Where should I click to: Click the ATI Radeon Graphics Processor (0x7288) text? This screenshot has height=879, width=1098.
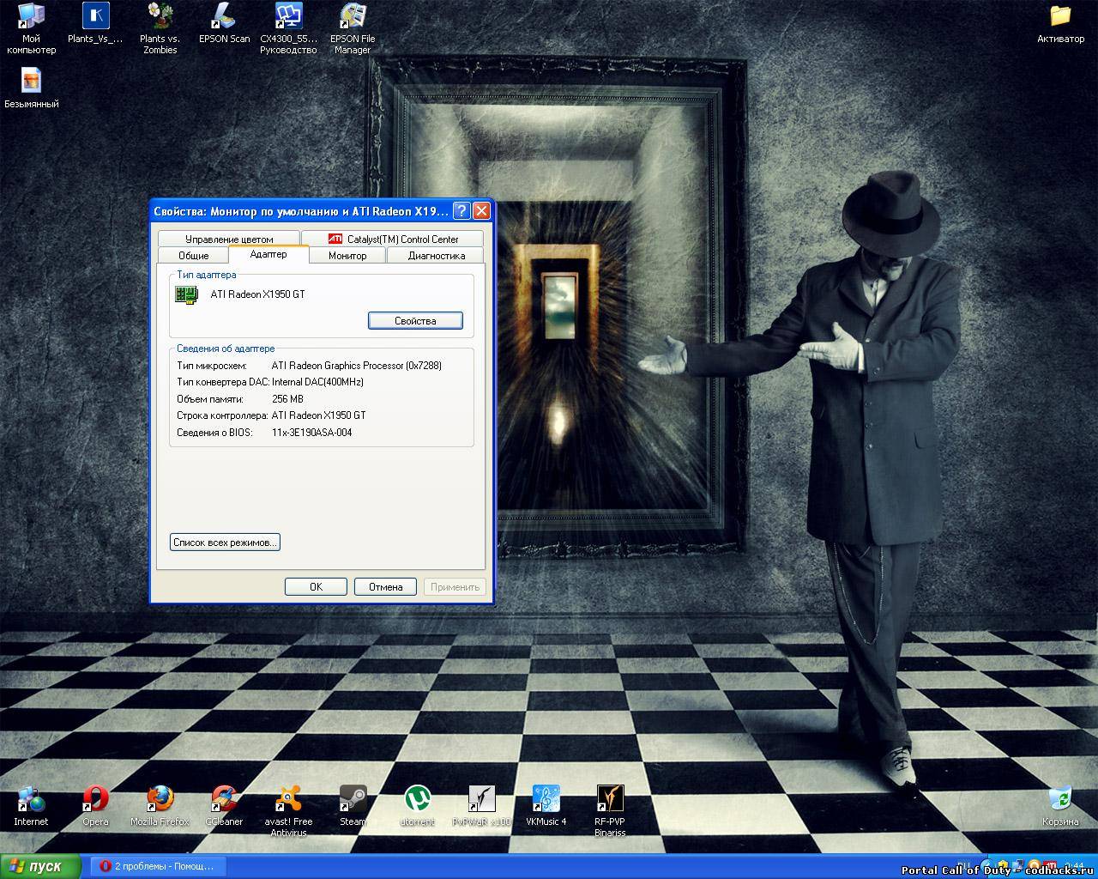tap(357, 366)
